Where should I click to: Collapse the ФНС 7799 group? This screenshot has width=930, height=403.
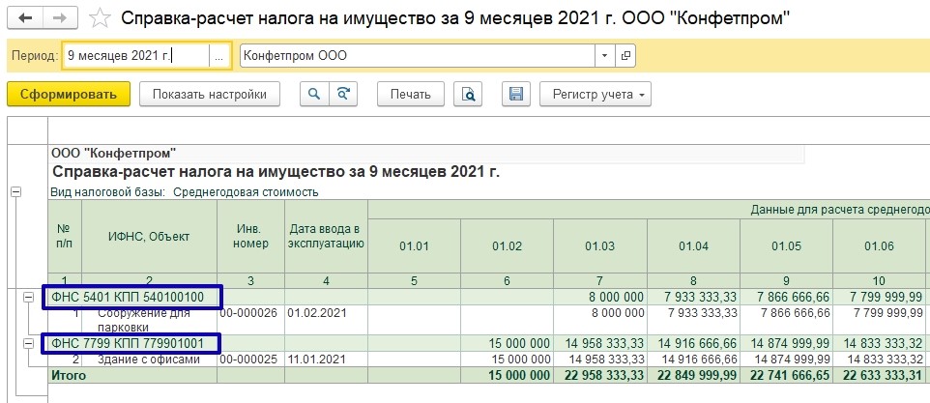pyautogui.click(x=28, y=344)
